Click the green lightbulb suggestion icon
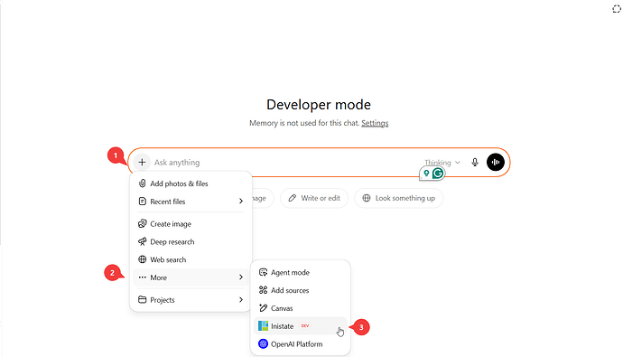Image resolution: width=623 pixels, height=357 pixels. coord(426,174)
